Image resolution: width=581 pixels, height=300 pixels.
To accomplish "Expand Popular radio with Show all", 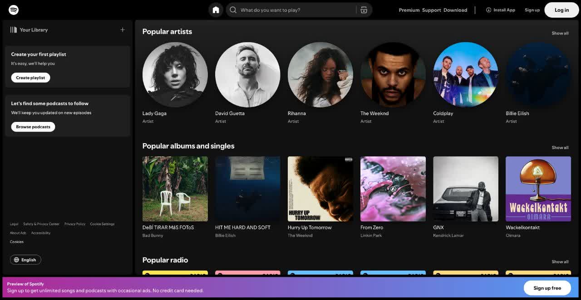I will click(x=560, y=261).
